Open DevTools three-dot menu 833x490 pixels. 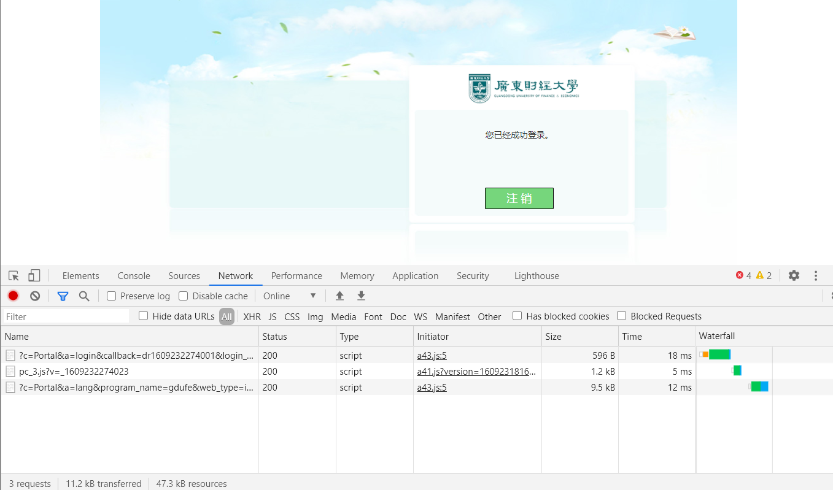(816, 275)
